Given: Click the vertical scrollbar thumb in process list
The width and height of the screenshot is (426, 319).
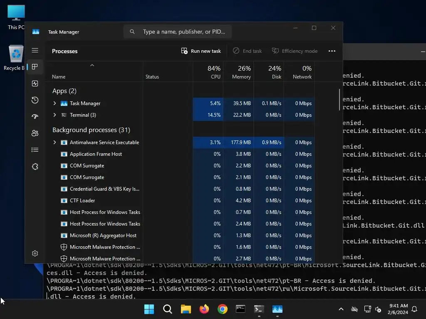Looking at the screenshot, I should tap(339, 100).
